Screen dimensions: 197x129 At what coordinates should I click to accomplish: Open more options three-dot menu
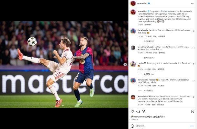tap(192, 4)
